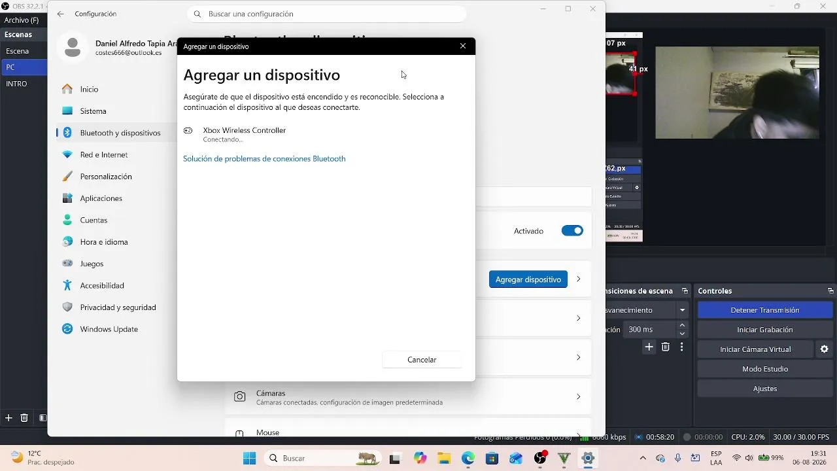
Task: Click the Inicio home icon in Settings sidebar
Action: [x=67, y=89]
